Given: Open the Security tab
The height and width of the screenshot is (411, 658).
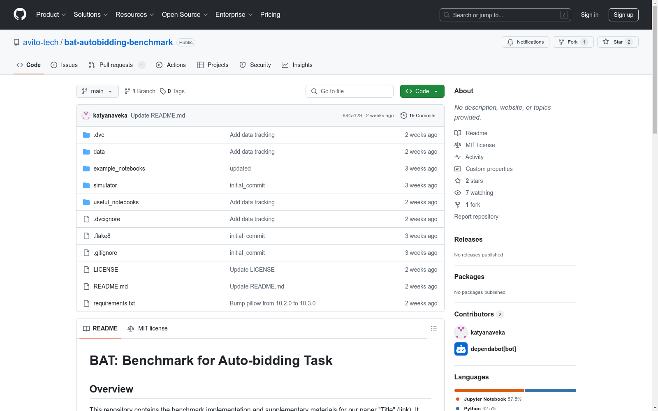Looking at the screenshot, I should pos(255,65).
